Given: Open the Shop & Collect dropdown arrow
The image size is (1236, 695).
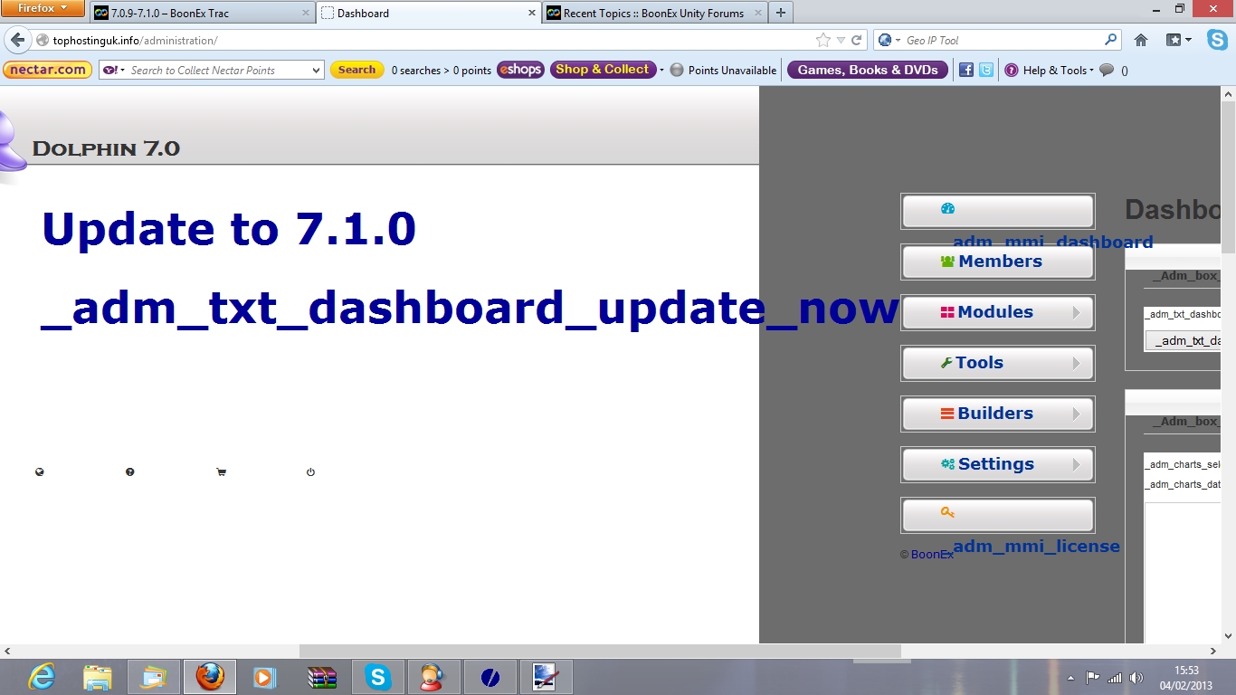Looking at the screenshot, I should click(x=661, y=70).
